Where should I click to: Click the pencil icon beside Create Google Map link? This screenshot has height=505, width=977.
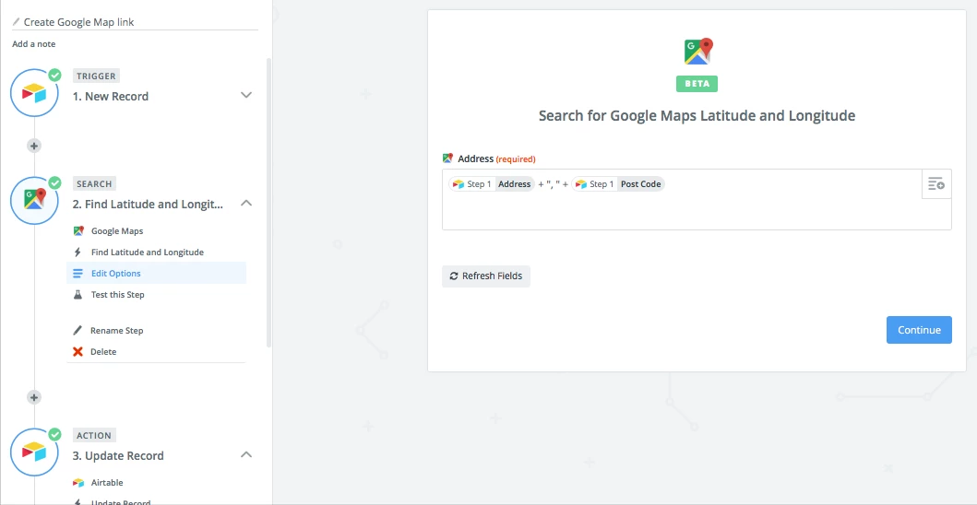click(x=17, y=22)
